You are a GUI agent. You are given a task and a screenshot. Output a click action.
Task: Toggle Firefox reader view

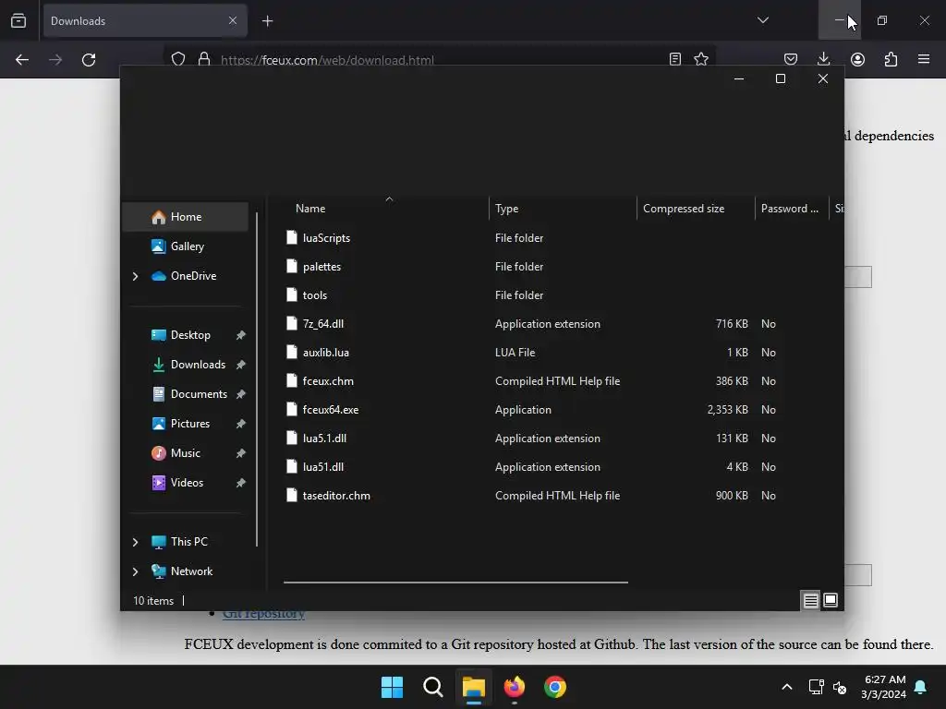point(675,59)
